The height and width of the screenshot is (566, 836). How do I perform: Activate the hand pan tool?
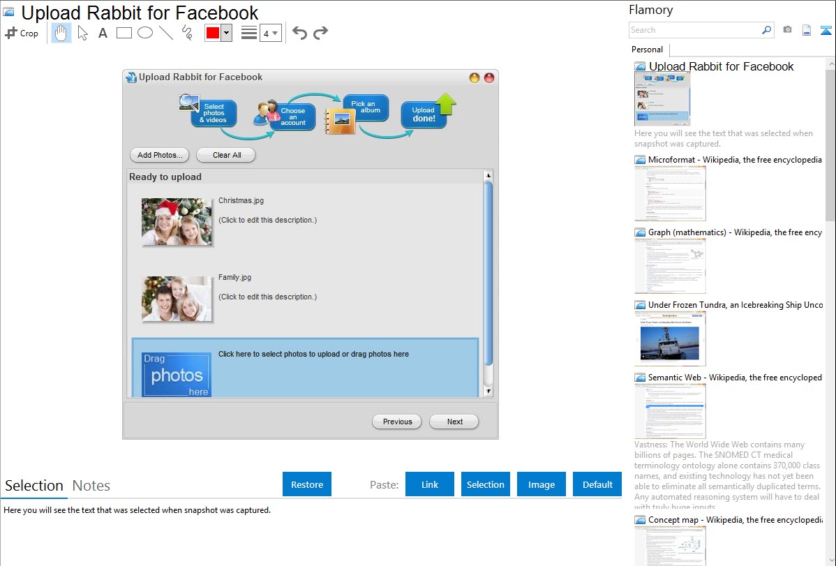point(61,33)
